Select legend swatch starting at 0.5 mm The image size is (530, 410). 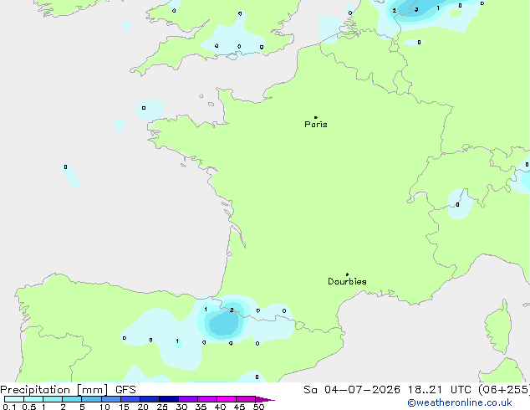(33, 399)
